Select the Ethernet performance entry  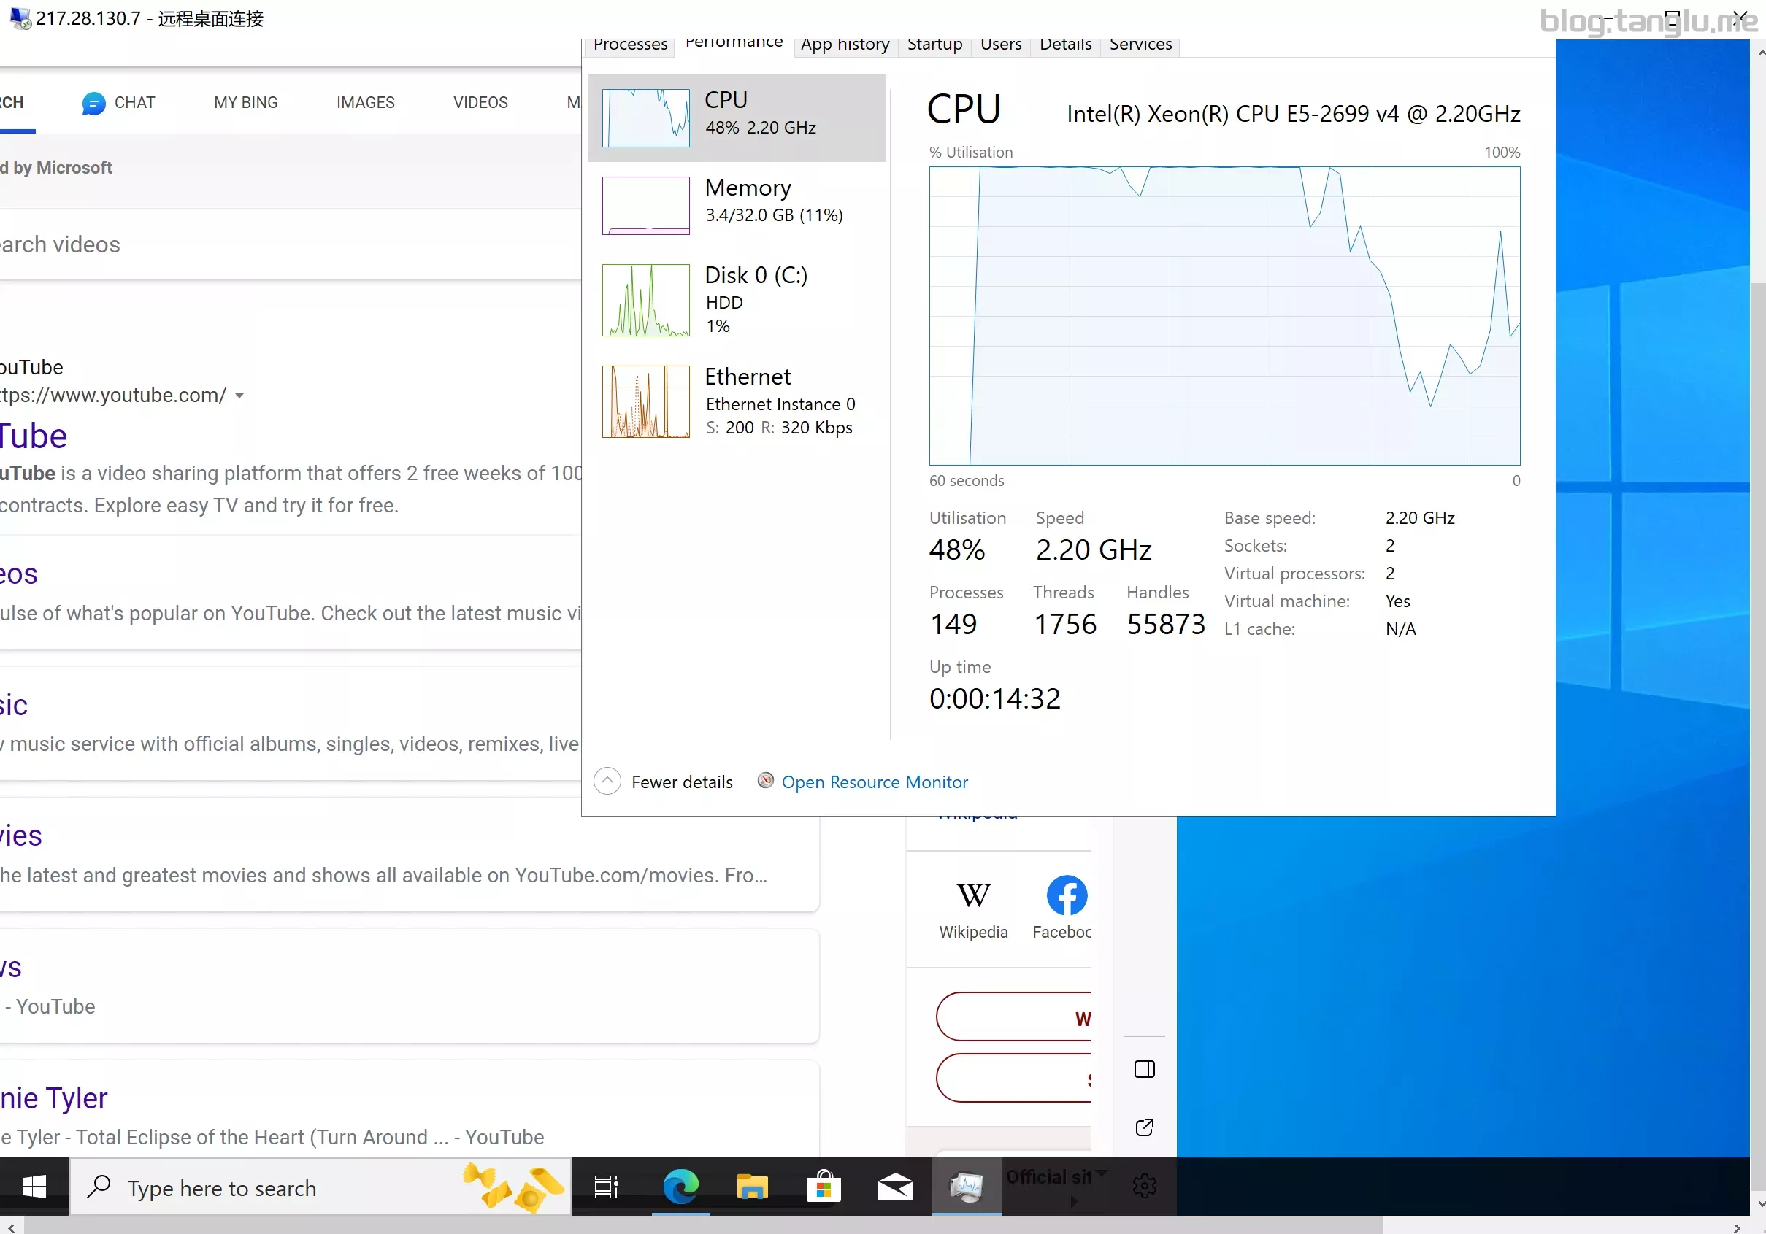point(736,401)
